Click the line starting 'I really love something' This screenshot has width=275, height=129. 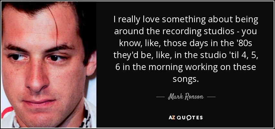[186, 20]
